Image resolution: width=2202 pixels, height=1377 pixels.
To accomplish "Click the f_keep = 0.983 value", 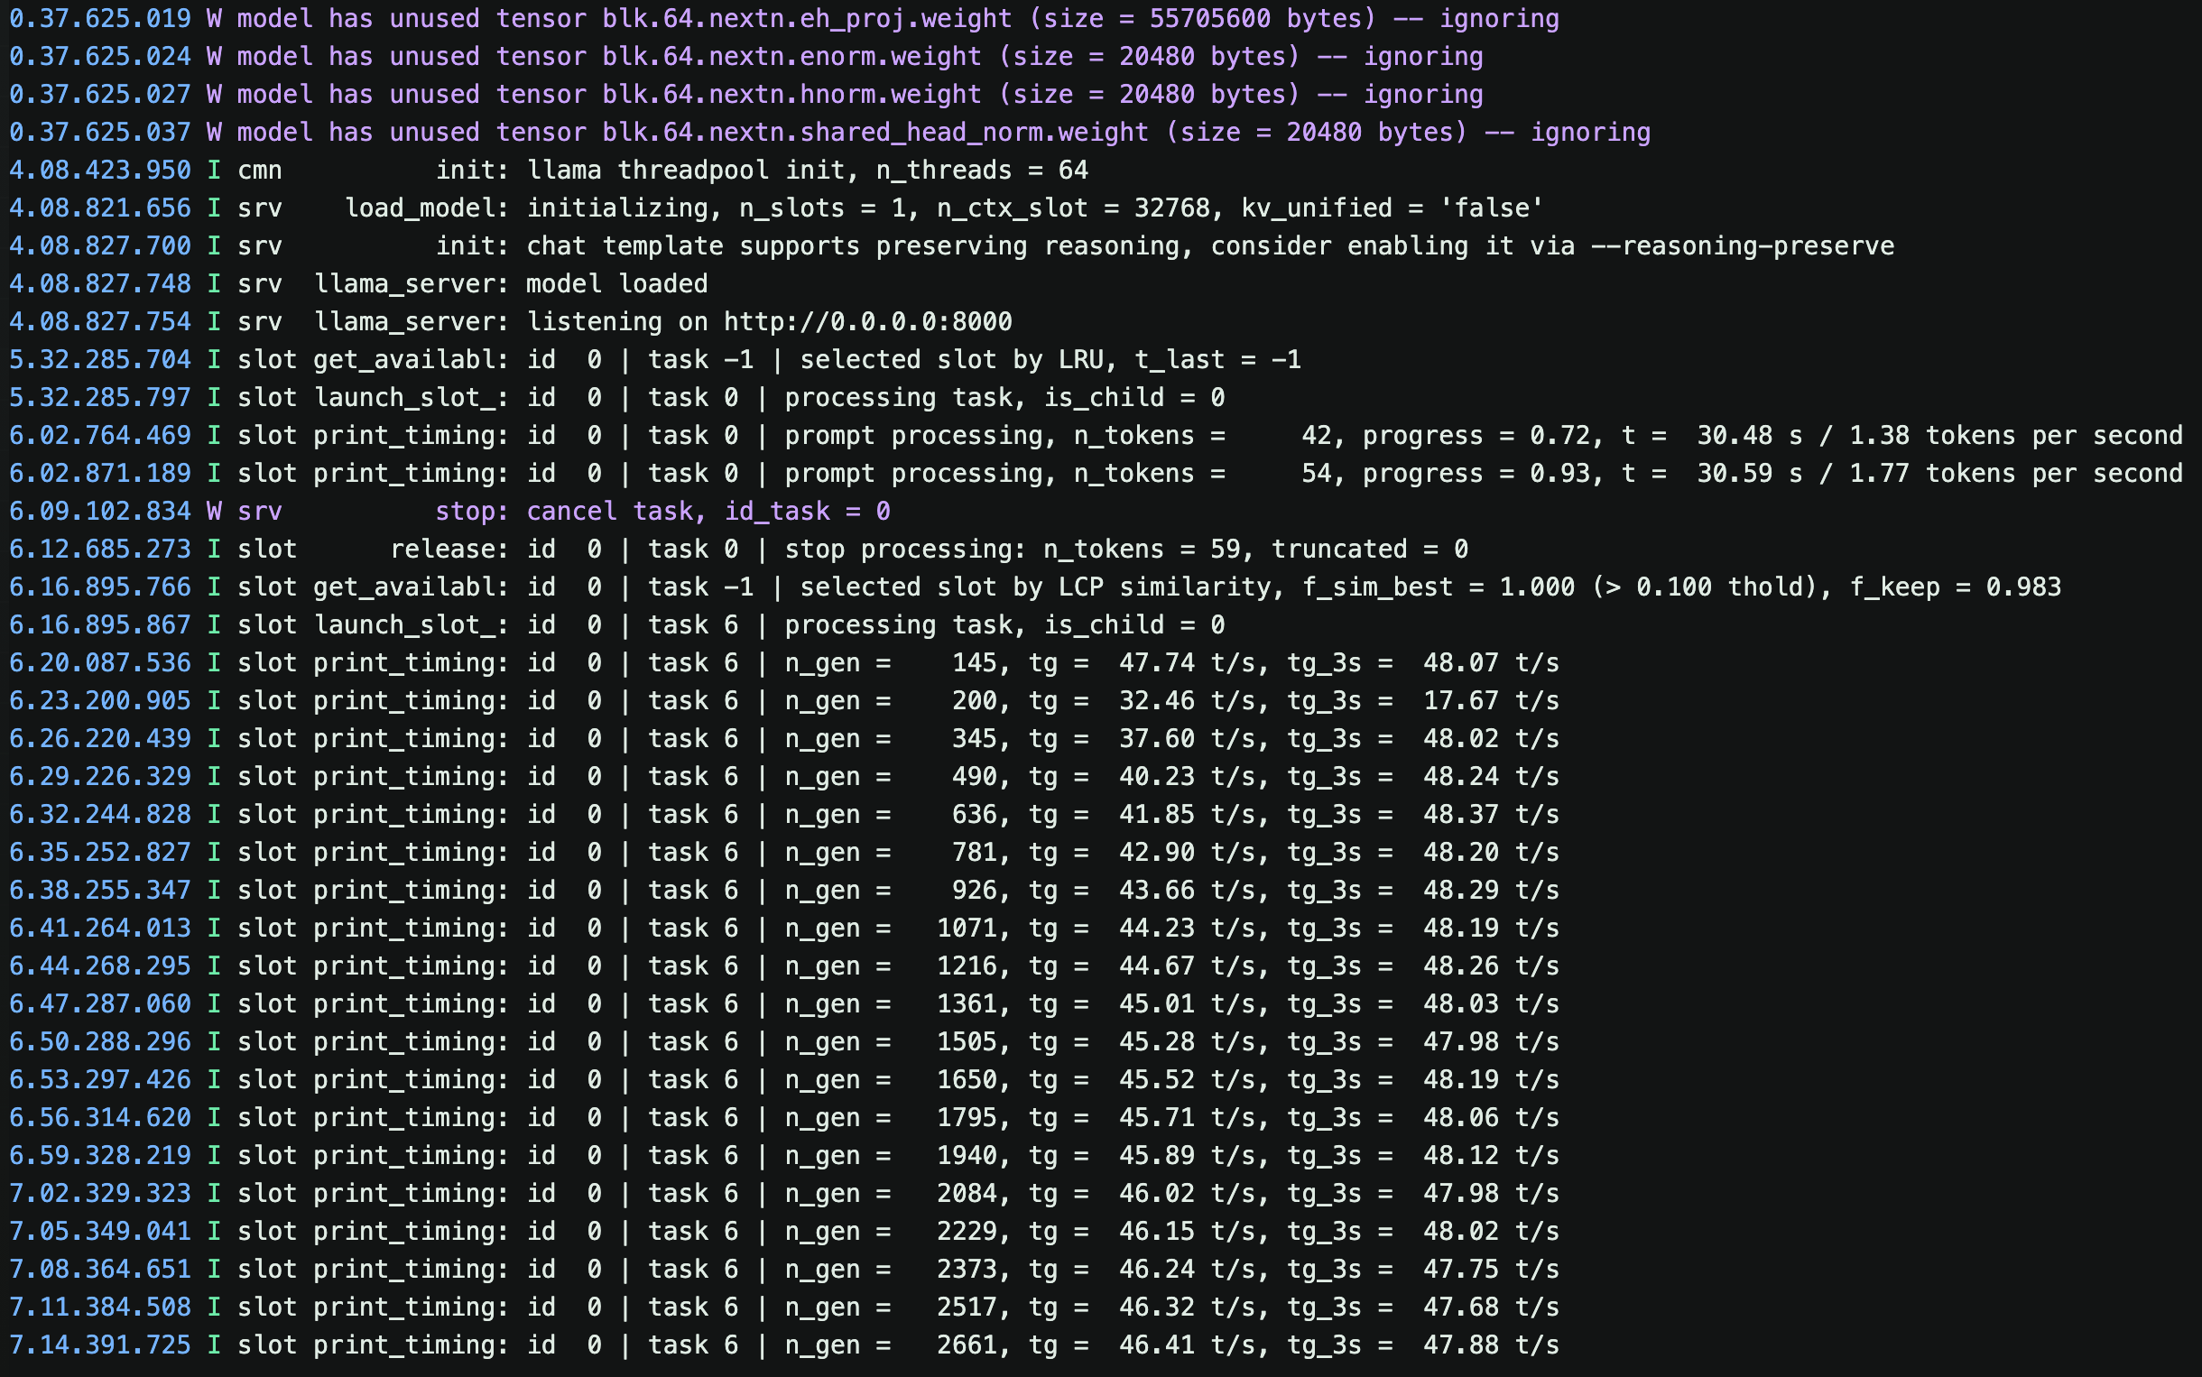I will pos(1956,587).
